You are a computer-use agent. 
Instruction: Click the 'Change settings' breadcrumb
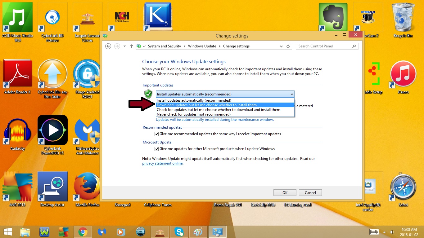pos(236,46)
